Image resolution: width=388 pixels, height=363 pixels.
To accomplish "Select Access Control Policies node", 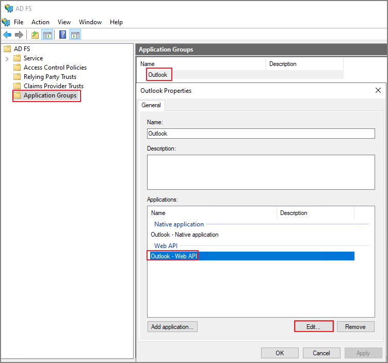I will 55,67.
